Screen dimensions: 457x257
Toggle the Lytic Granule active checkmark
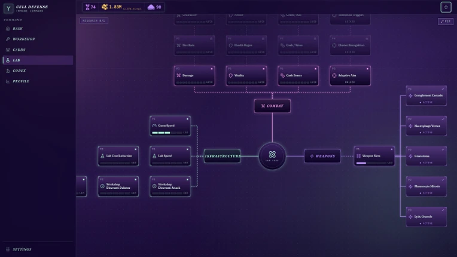click(443, 210)
